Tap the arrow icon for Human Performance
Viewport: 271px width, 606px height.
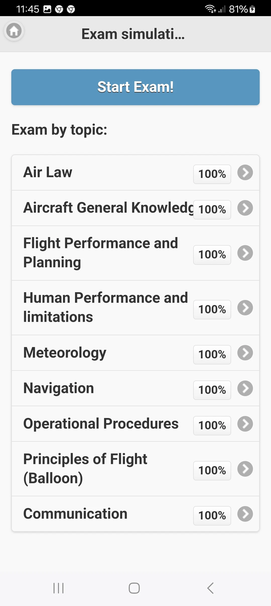[x=245, y=308]
